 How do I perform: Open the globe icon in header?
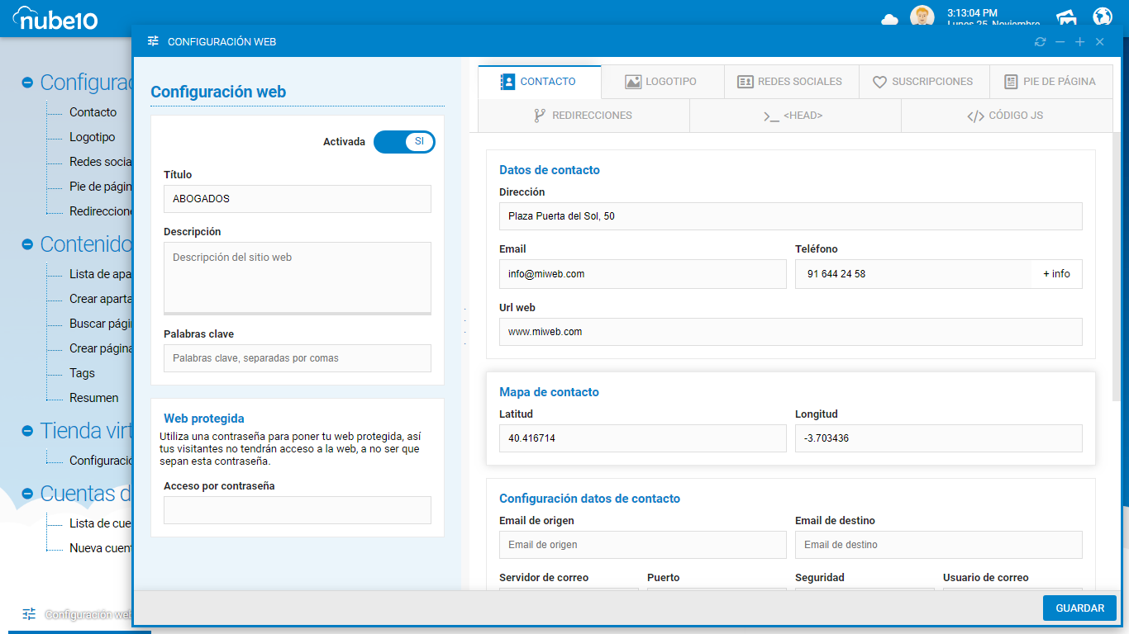coord(1103,17)
